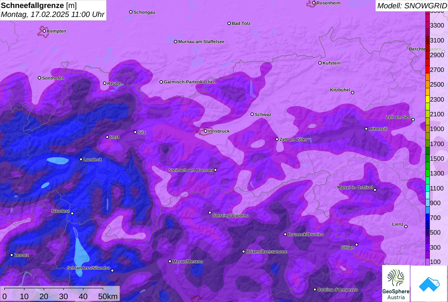Select the Steinach am Brenner marker

[x=215, y=170]
